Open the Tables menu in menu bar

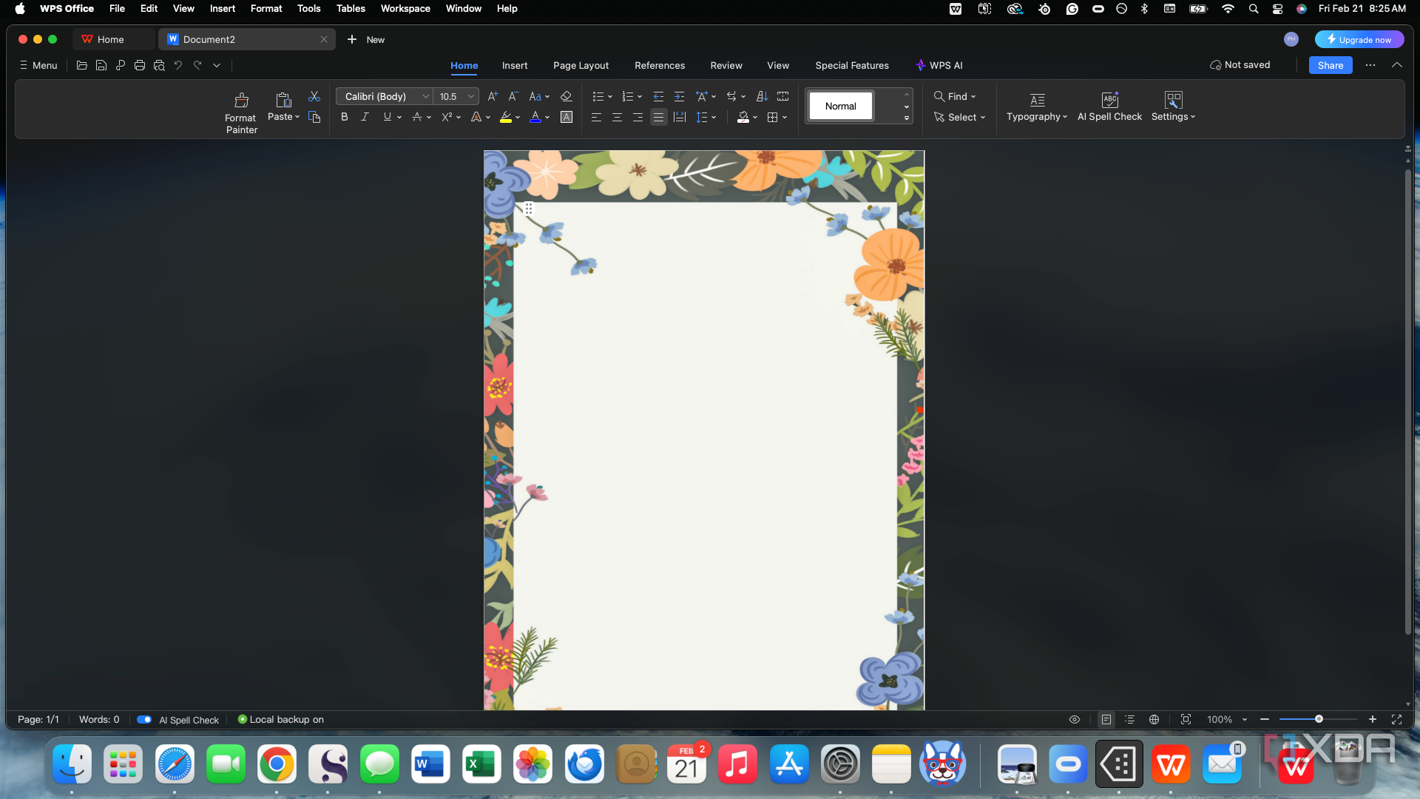[351, 8]
